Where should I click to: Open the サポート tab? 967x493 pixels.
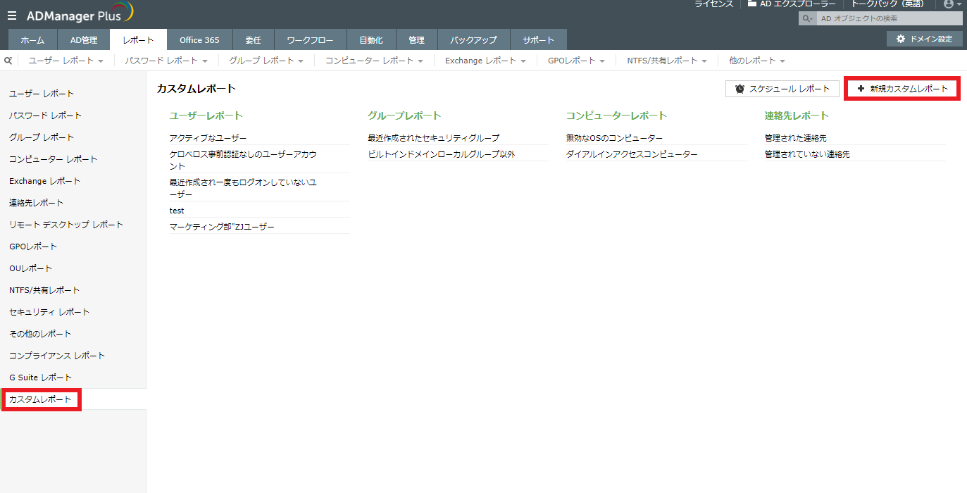(538, 40)
